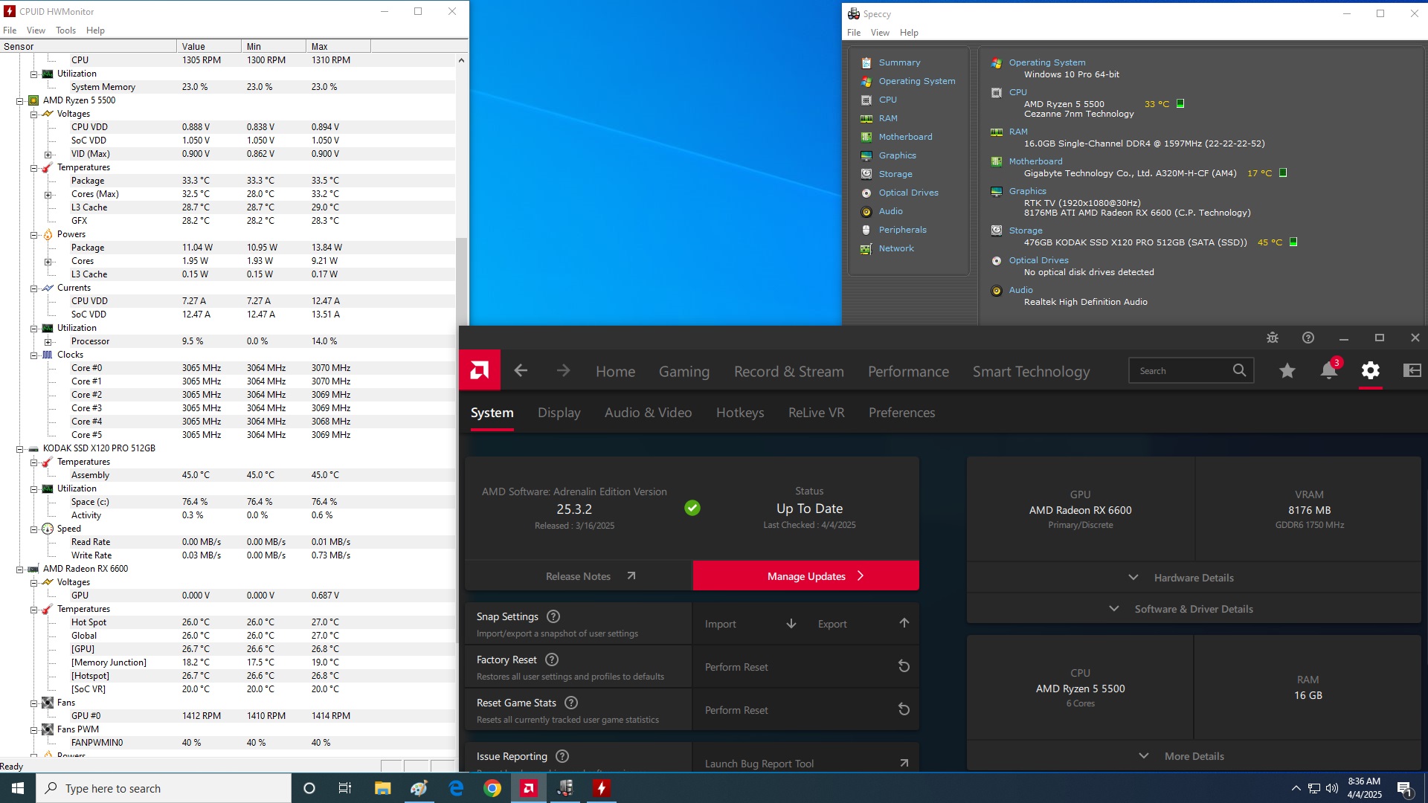Viewport: 1428px width, 803px height.
Task: Open the Performance tab in Adrenalin
Action: click(x=908, y=372)
